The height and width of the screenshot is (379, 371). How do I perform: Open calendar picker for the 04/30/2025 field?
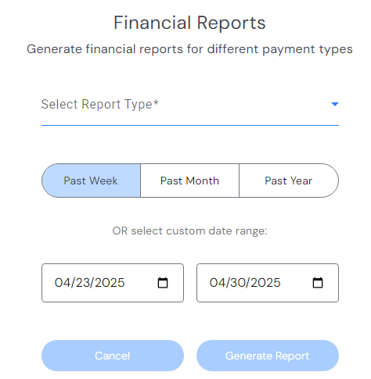318,283
